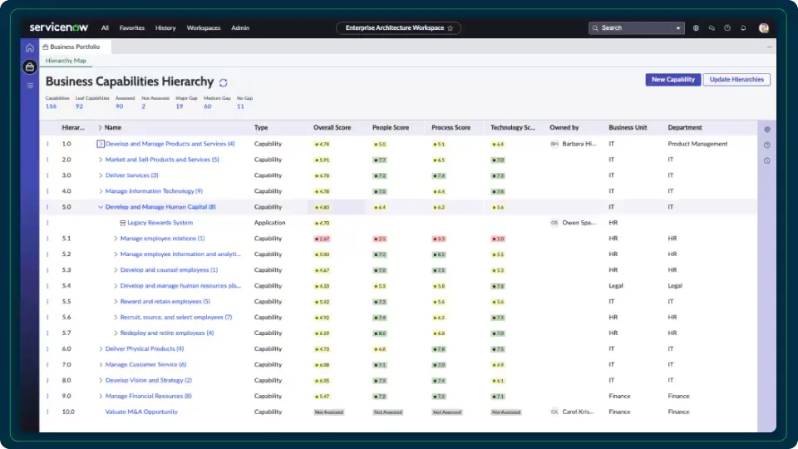
Task: Open the search scope dropdown arrow
Action: click(678, 28)
